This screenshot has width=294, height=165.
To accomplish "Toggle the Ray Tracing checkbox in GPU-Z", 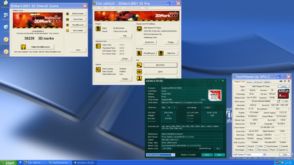I will coord(257,150).
